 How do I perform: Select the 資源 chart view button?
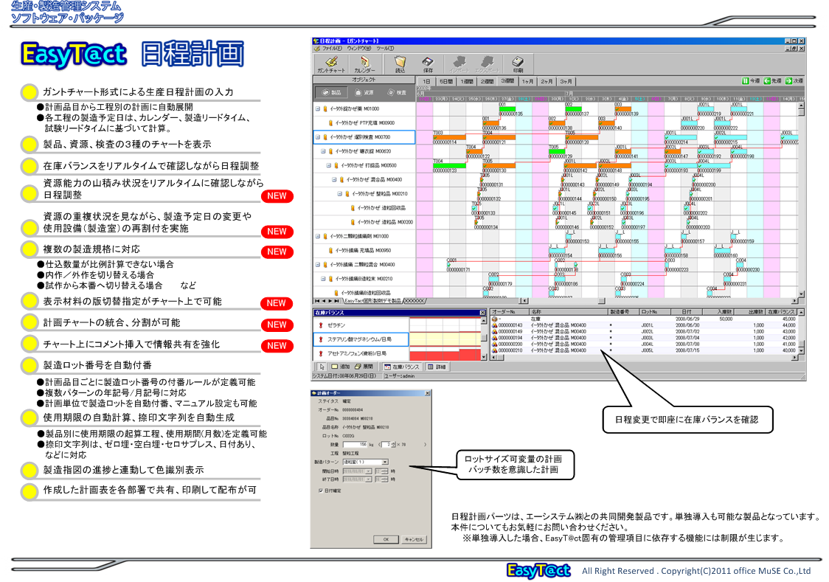pos(364,92)
